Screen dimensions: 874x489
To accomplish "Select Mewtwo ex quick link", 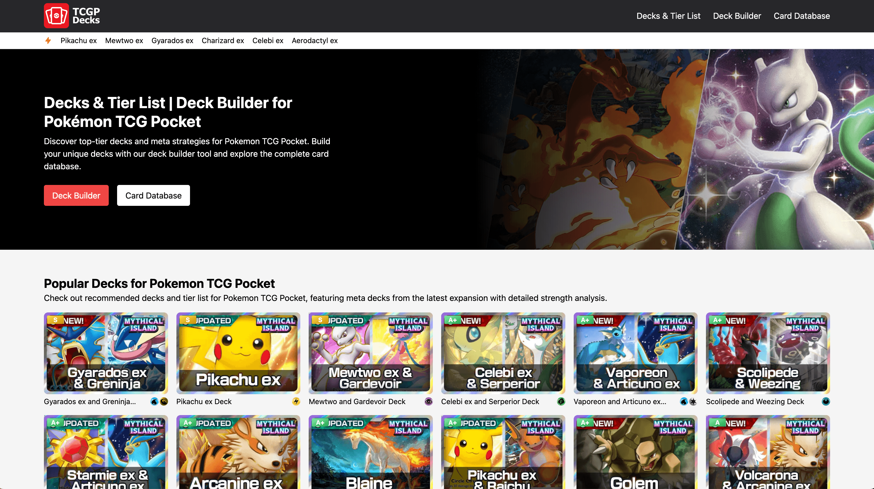I will point(124,41).
